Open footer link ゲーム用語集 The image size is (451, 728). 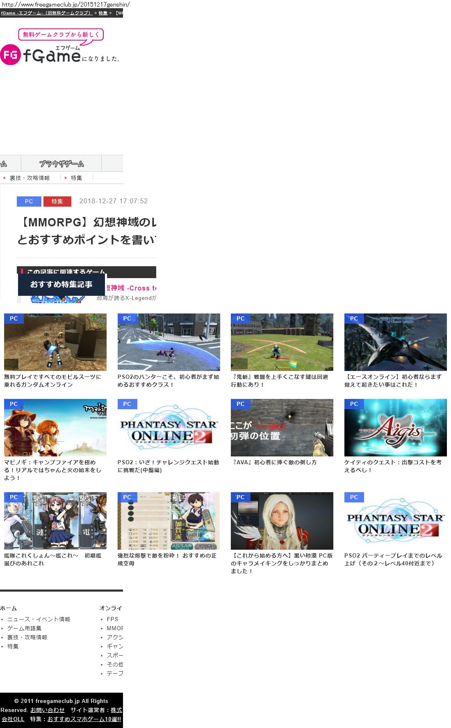pos(25,628)
